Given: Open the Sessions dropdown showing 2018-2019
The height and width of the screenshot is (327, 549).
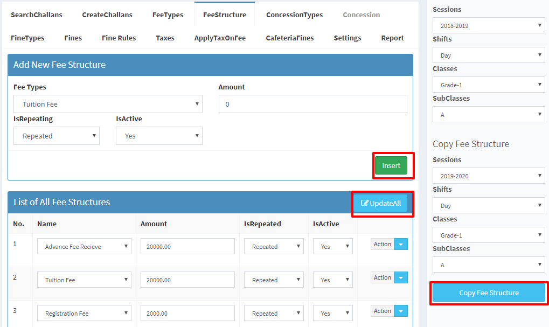Looking at the screenshot, I should coord(488,25).
